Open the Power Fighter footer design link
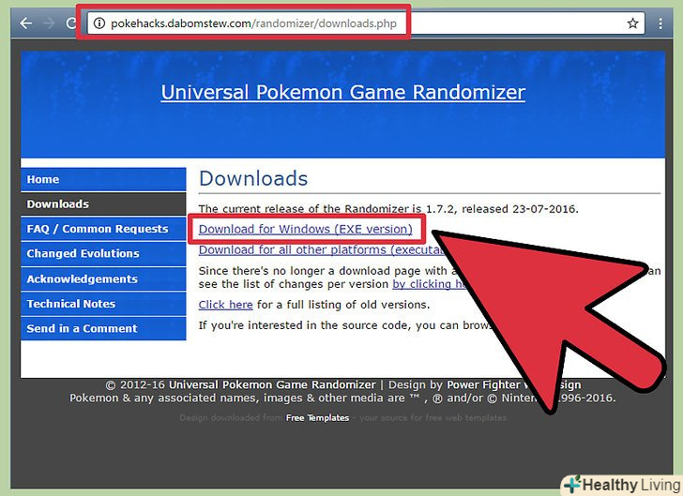 [513, 385]
